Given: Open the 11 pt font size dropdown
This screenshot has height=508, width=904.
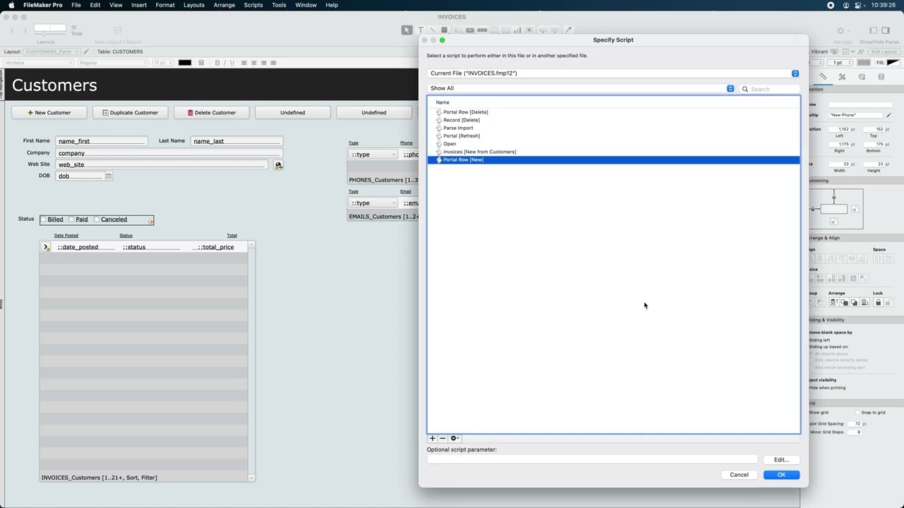Looking at the screenshot, I should tap(163, 63).
